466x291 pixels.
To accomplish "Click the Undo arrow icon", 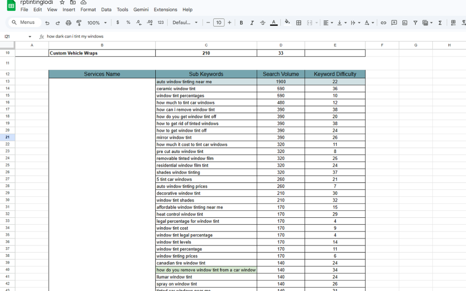I will click(x=47, y=23).
